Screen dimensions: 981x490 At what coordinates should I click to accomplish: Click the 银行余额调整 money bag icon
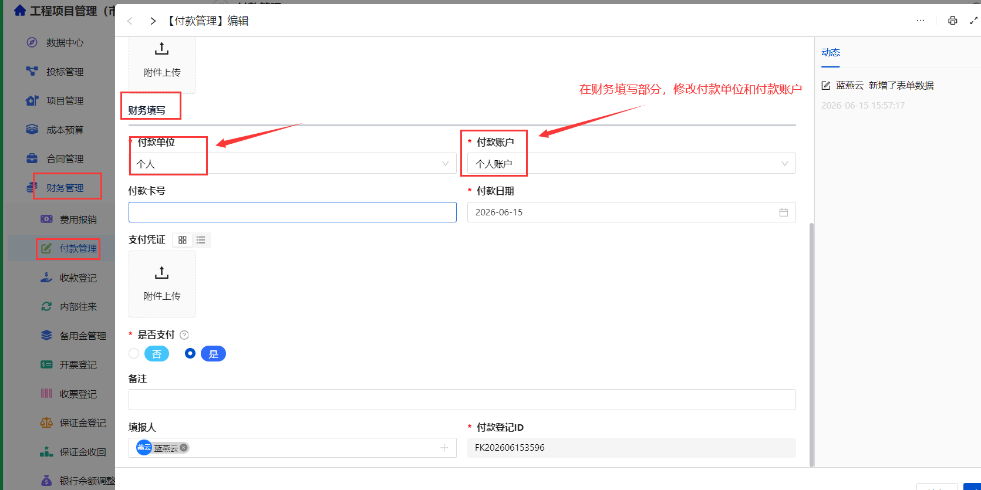pyautogui.click(x=46, y=481)
